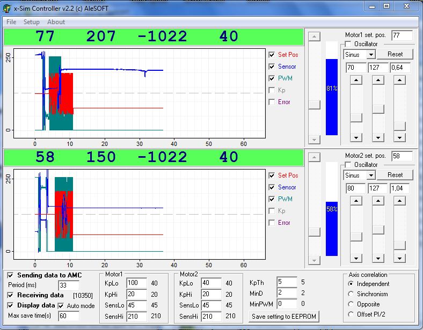Enable Motor2 Oscillator checkbox
The image size is (423, 330).
tap(348, 165)
